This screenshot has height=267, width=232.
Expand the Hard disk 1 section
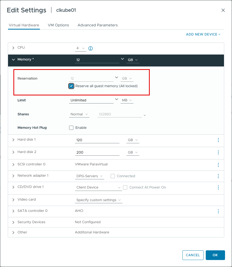(13, 140)
